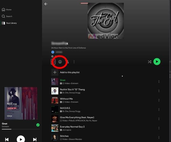171x142 pixels.
Task: Open Home in the sidebar
Action: (x=7, y=10)
